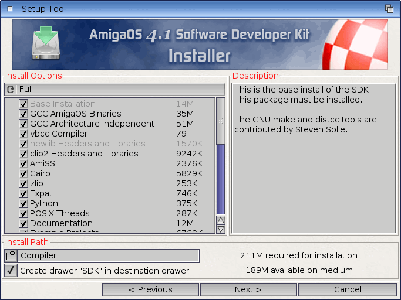Click the scrollbar down arrow
The width and height of the screenshot is (401, 300).
[x=221, y=229]
